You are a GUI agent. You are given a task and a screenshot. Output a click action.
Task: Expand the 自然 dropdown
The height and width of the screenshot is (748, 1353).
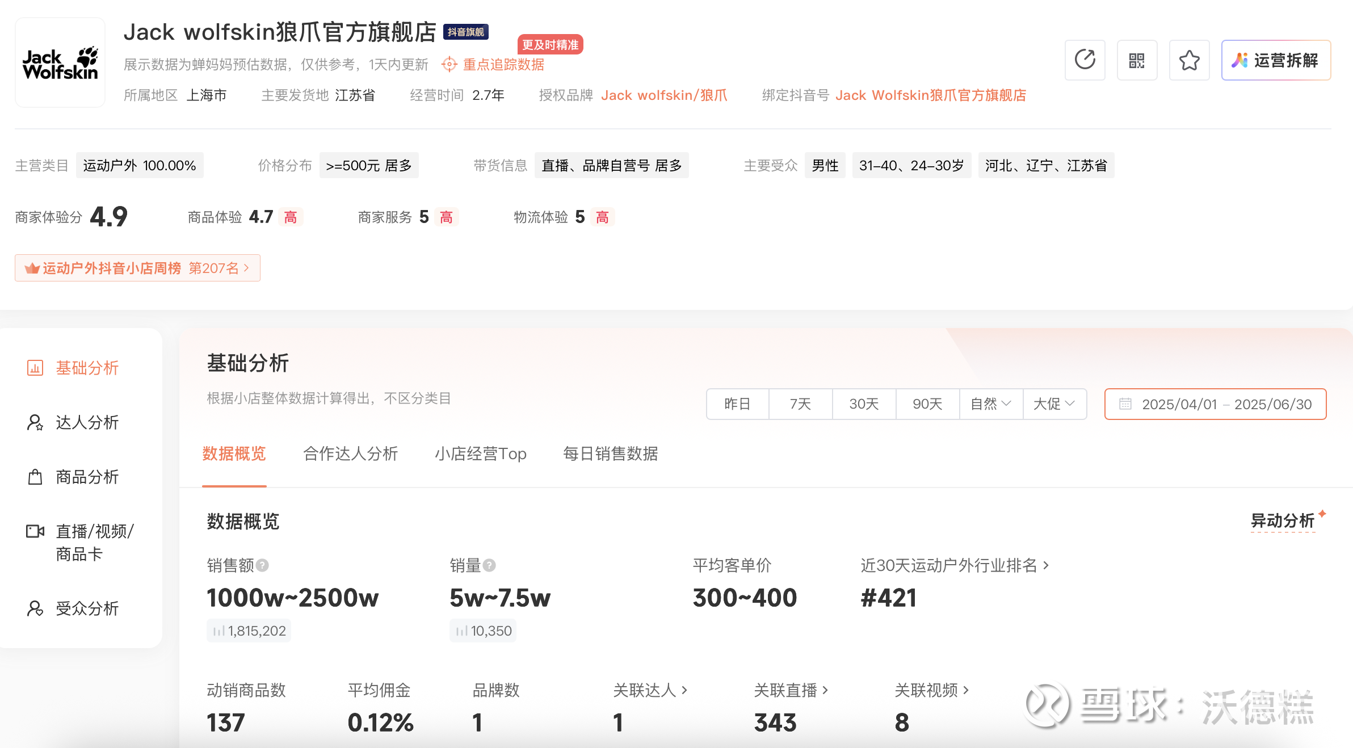990,404
